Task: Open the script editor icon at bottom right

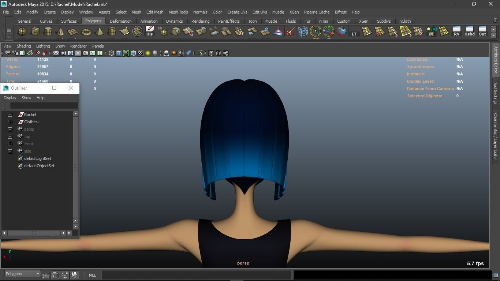Action: (x=495, y=275)
